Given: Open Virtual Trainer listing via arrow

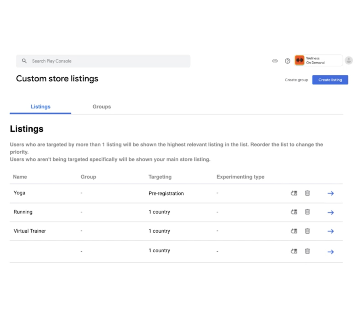Looking at the screenshot, I should 331,231.
